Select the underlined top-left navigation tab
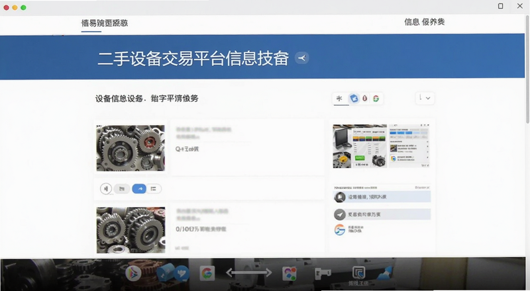 point(105,23)
